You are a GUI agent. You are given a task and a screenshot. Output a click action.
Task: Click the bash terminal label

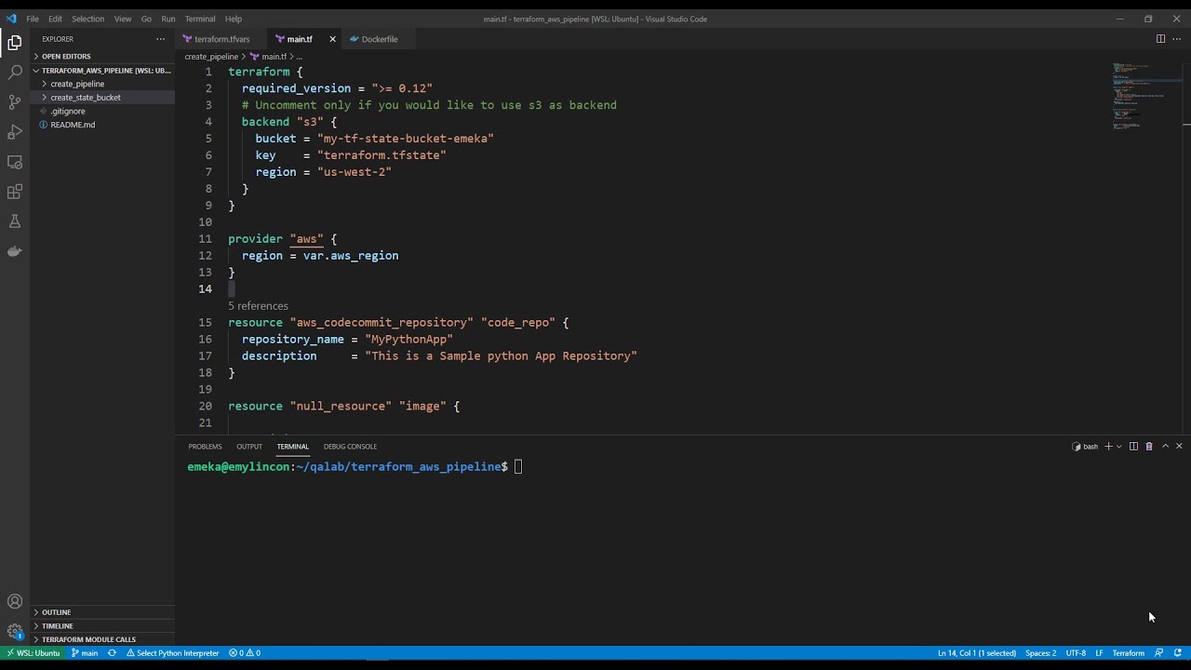1085,447
